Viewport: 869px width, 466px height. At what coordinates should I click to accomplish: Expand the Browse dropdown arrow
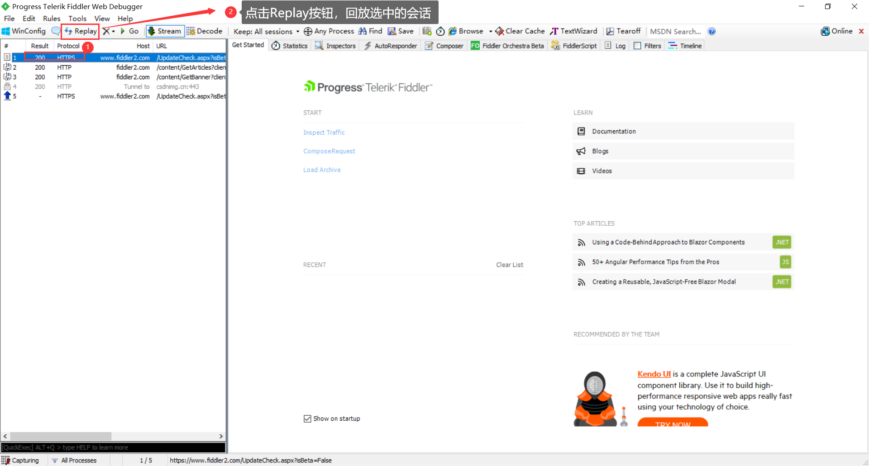[x=491, y=31]
